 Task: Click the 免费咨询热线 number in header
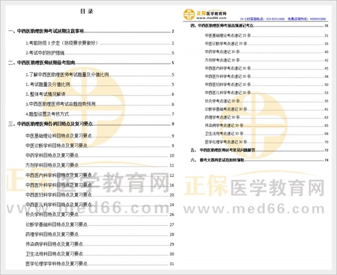316,18
